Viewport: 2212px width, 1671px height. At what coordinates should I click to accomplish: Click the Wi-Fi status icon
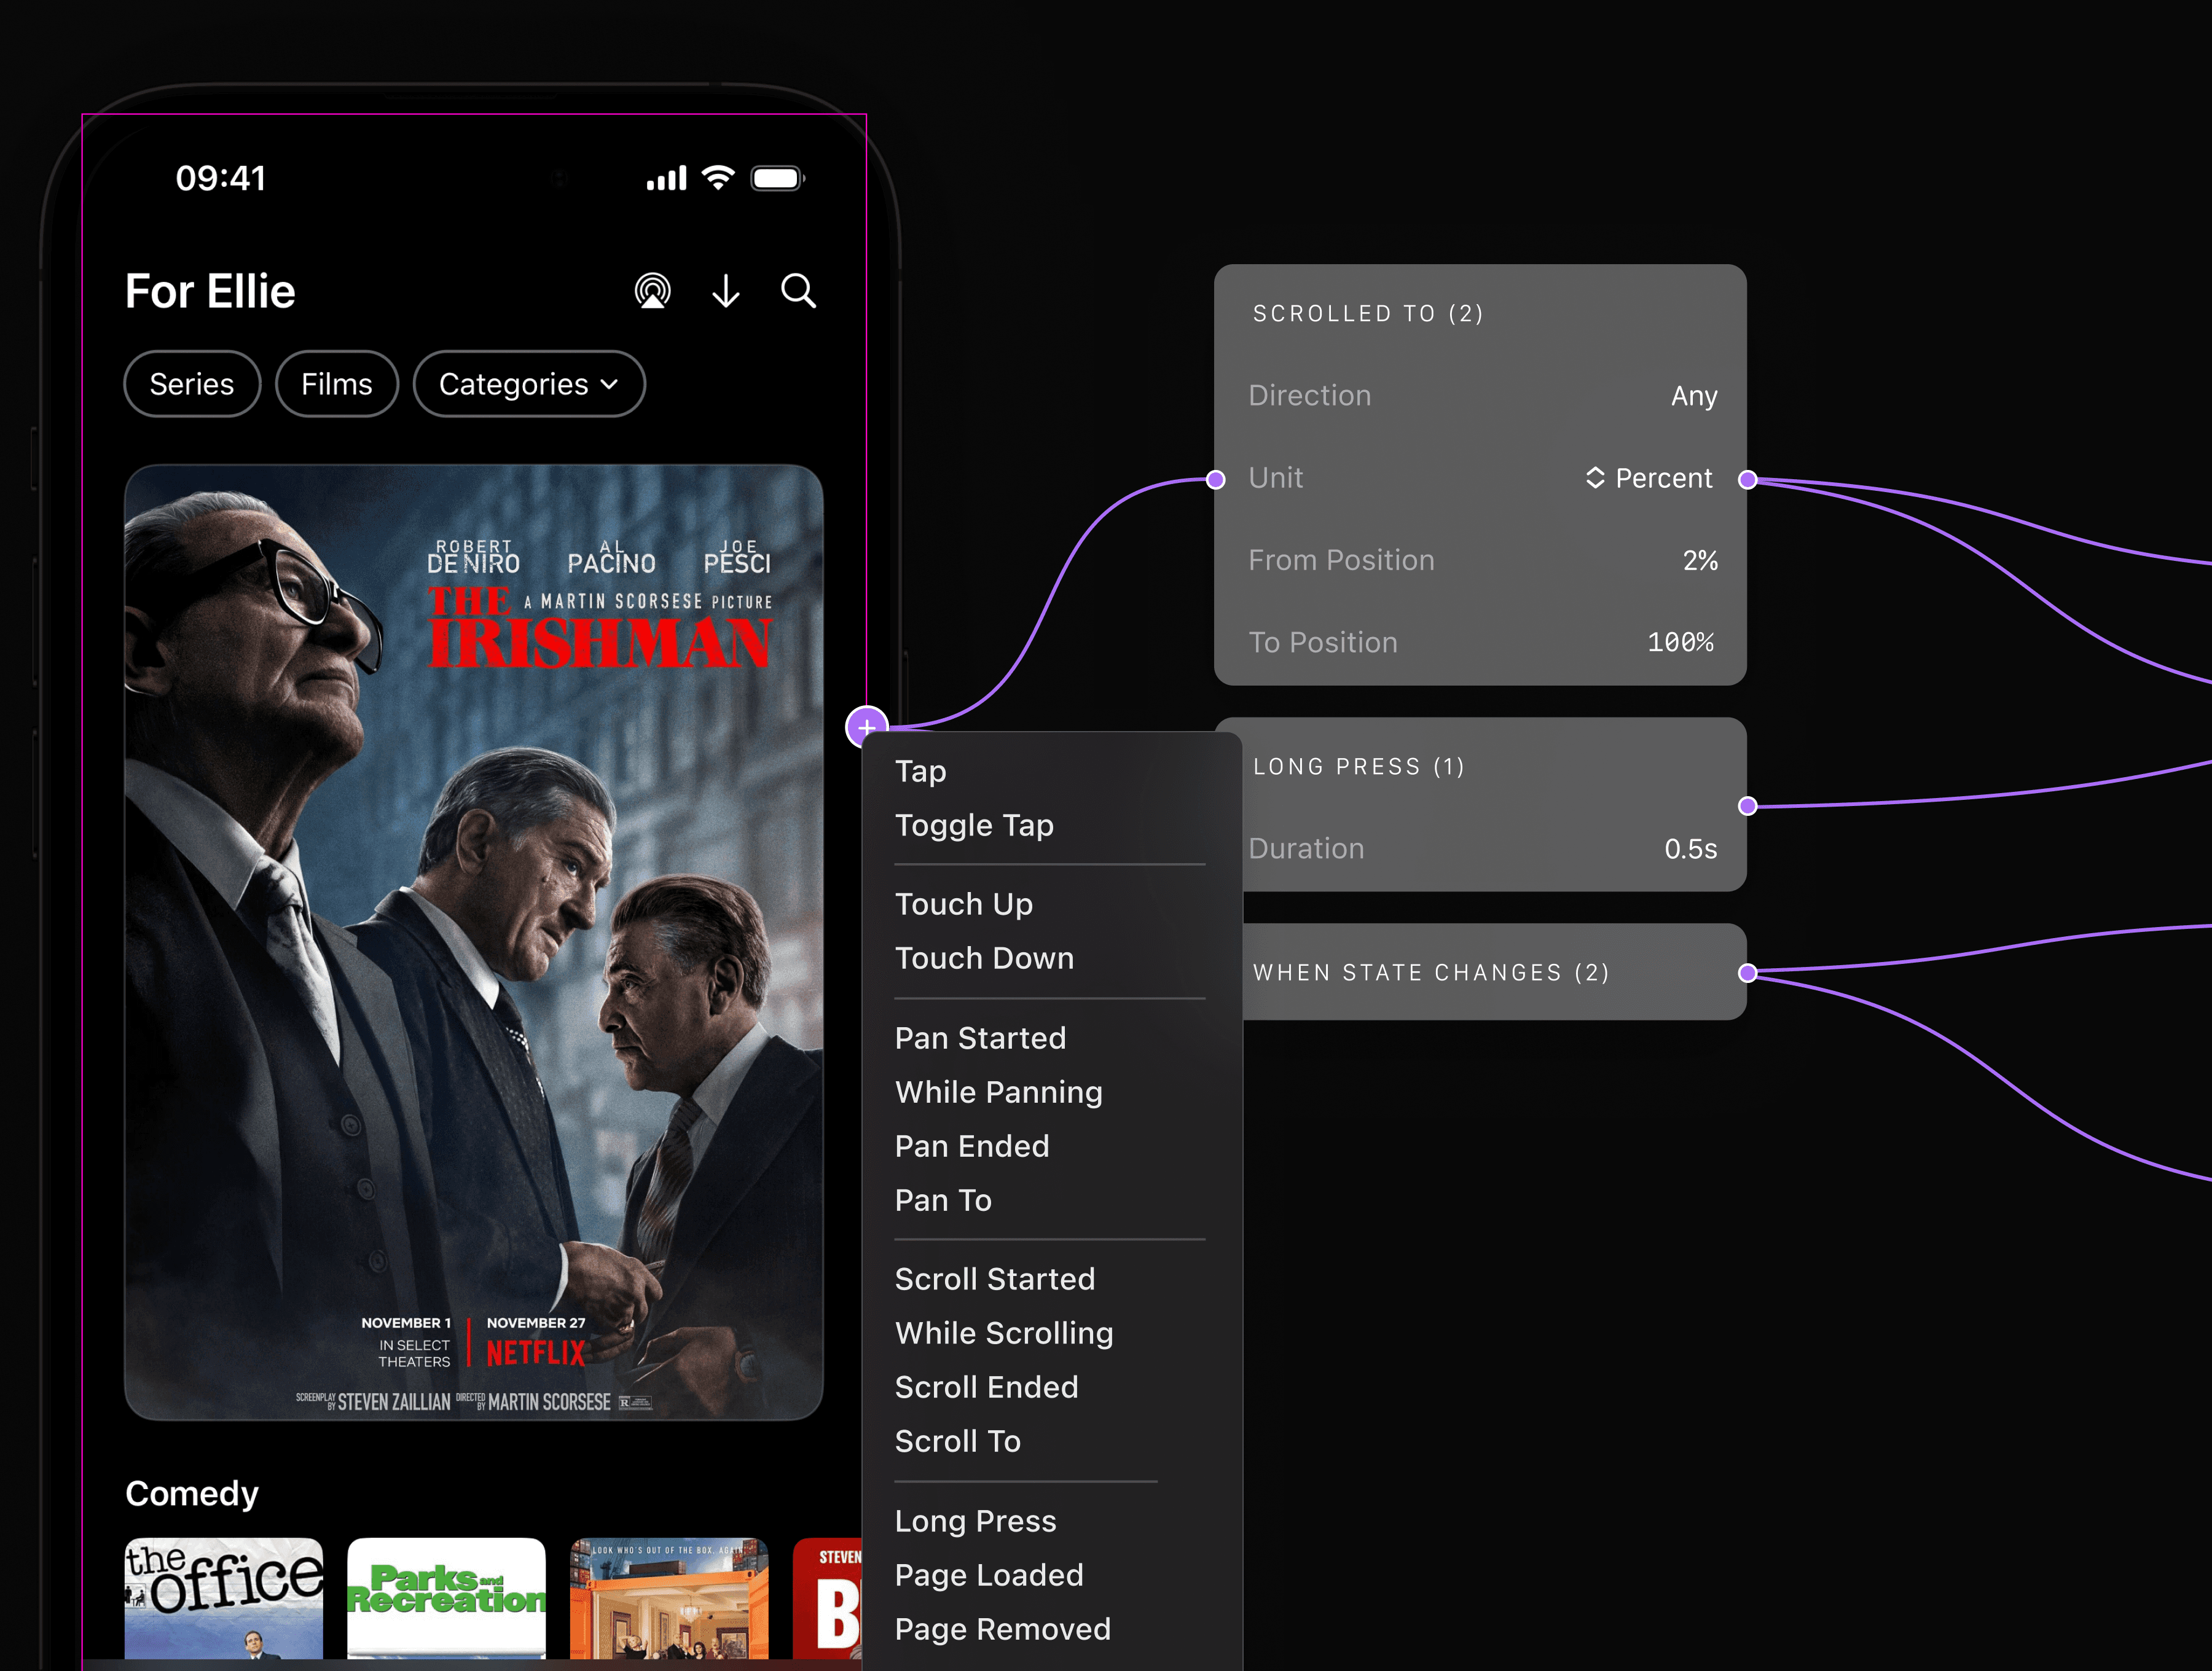718,178
